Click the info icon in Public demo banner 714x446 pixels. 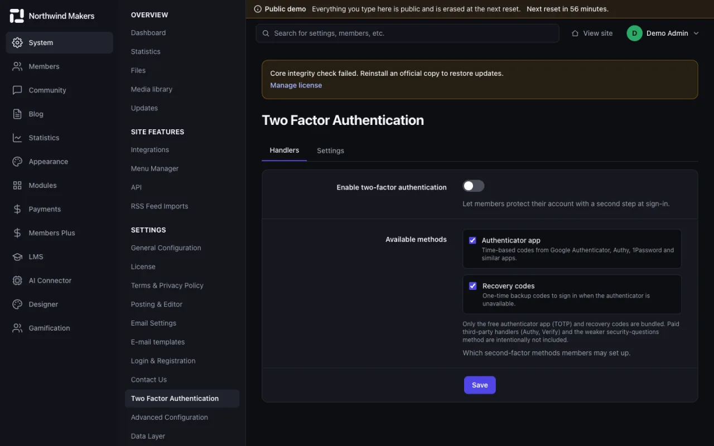pos(257,9)
